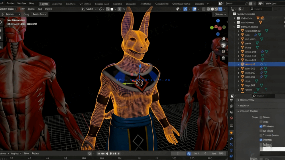Click the white object Color swatch
This screenshot has width=285, height=160.
coord(272,149)
